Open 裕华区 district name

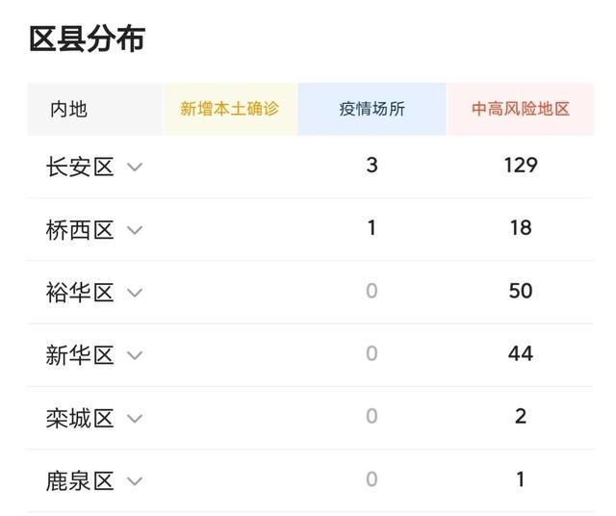coord(80,293)
